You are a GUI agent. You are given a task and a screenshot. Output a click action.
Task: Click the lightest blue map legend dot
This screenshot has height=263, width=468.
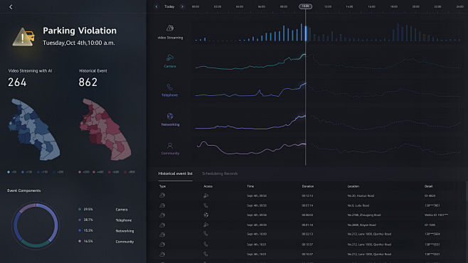pyautogui.click(x=9, y=172)
